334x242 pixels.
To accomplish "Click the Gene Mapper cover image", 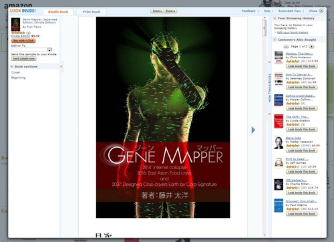I will pyautogui.click(x=163, y=118).
